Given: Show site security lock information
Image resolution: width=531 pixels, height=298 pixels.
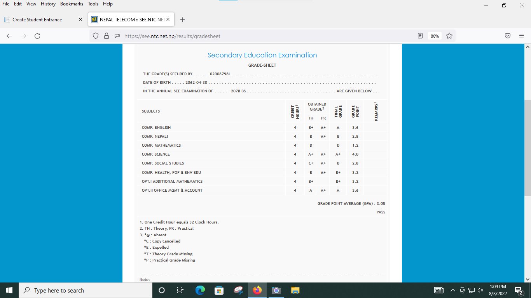Looking at the screenshot, I should (107, 36).
